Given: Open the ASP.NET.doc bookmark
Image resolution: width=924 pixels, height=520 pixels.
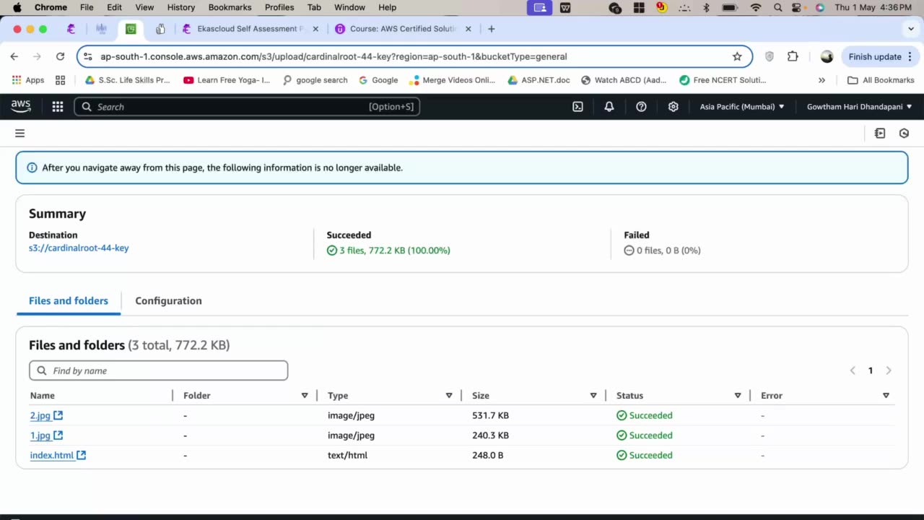Looking at the screenshot, I should tap(539, 80).
